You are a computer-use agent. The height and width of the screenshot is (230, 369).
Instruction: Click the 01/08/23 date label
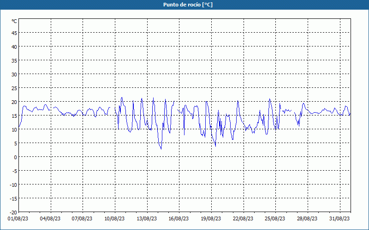[18, 219]
